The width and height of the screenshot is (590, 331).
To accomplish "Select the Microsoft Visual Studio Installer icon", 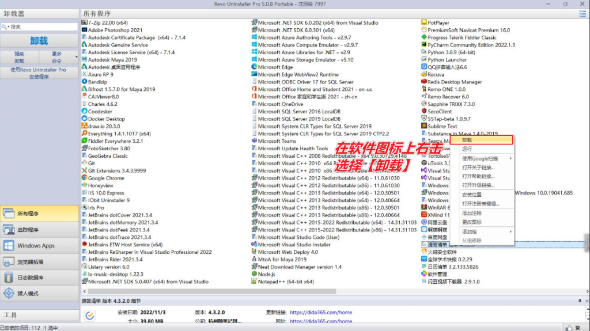I will click(x=254, y=245).
